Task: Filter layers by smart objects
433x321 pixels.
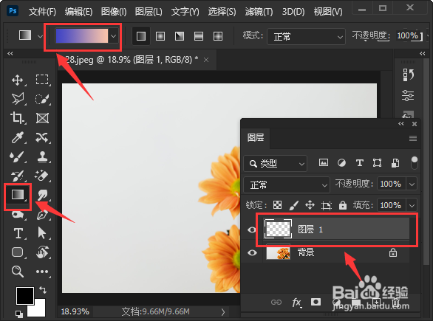Action: click(395, 162)
